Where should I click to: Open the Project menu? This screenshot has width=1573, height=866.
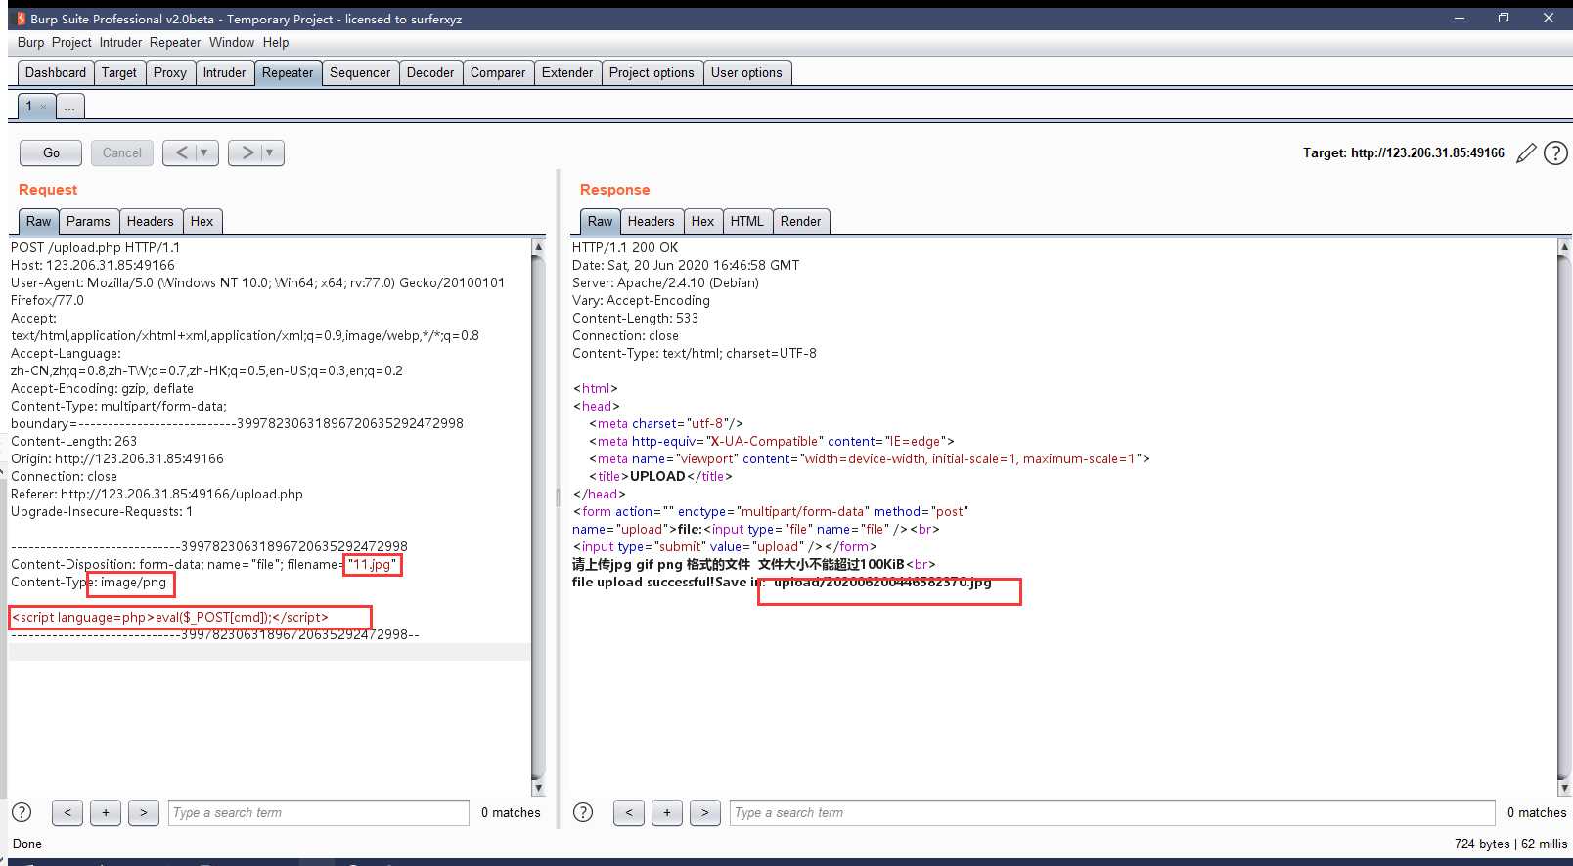click(71, 43)
